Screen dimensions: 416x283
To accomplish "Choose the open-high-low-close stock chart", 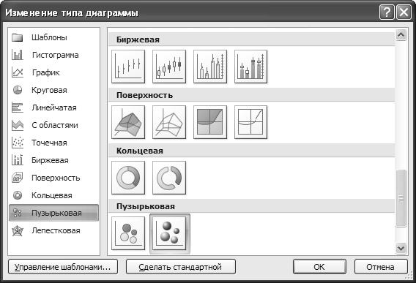I will [x=169, y=67].
